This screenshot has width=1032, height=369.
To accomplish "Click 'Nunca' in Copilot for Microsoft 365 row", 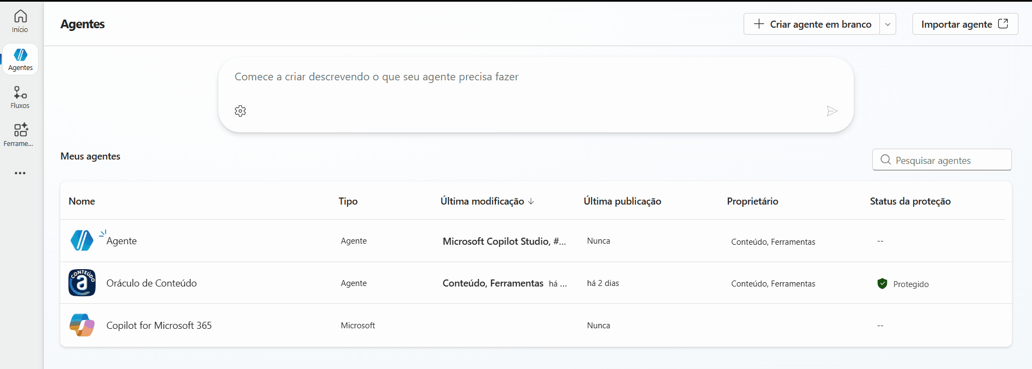I will 599,326.
